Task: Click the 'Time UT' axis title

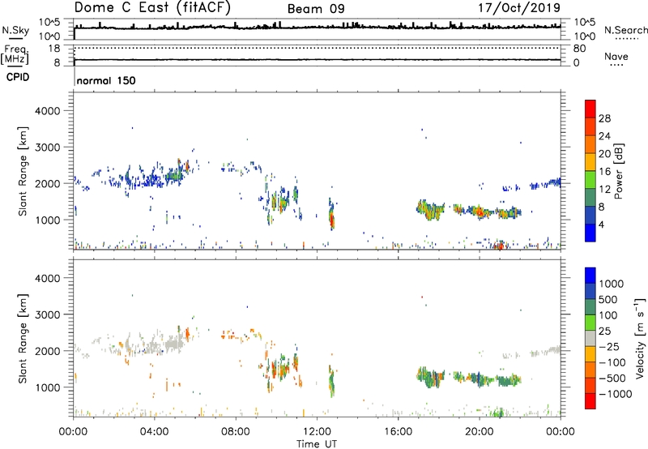Action: tap(317, 444)
